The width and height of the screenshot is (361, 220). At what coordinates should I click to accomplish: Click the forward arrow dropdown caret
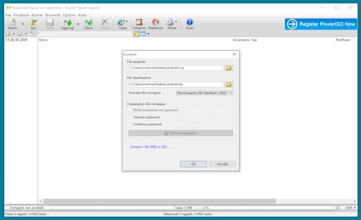click(25, 34)
